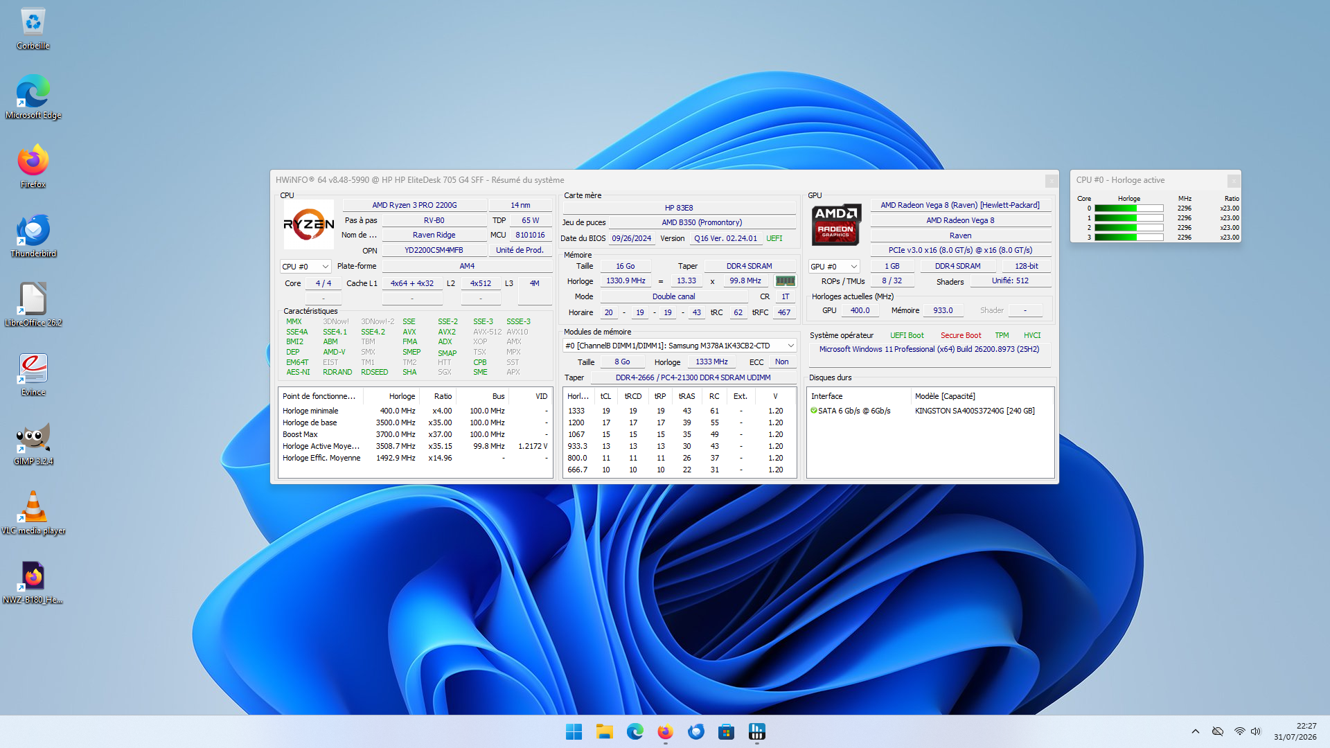Click the AMD B350 (Promontory) chipset field
This screenshot has height=748, width=1330.
(702, 222)
